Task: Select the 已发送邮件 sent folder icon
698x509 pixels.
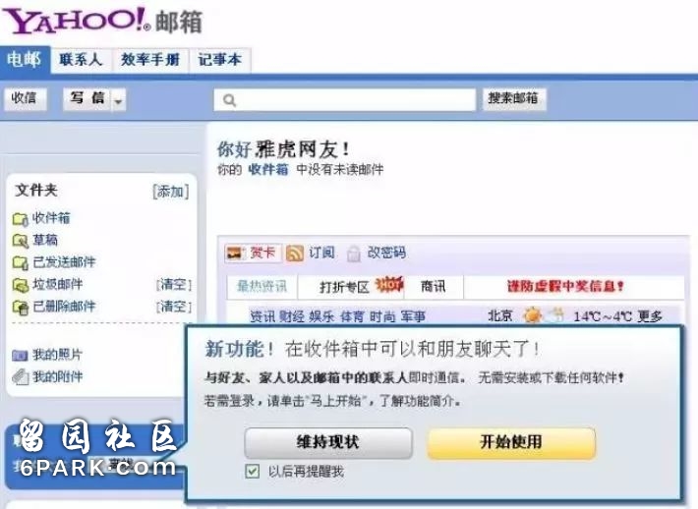Action: pos(20,262)
